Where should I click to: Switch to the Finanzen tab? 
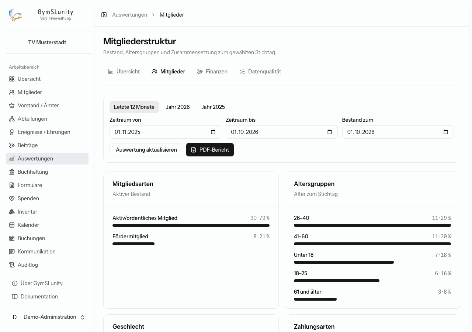point(212,72)
